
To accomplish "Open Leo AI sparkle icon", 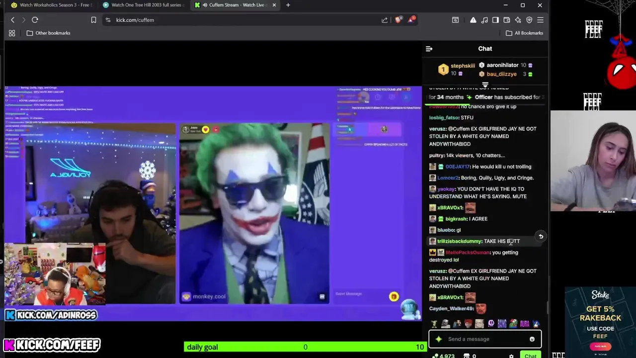I will tap(518, 20).
